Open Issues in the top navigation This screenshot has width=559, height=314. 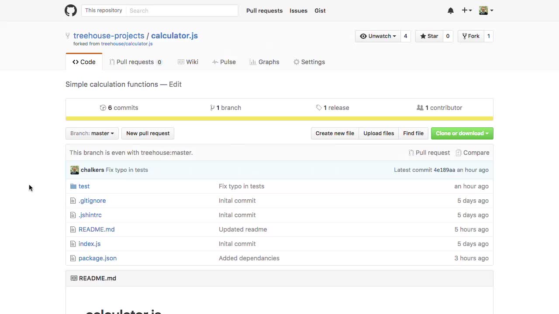[x=298, y=10]
